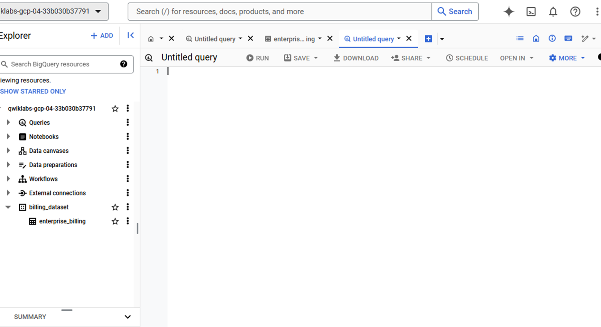The width and height of the screenshot is (601, 327).
Task: Click the ADD button in Explorer
Action: 102,35
